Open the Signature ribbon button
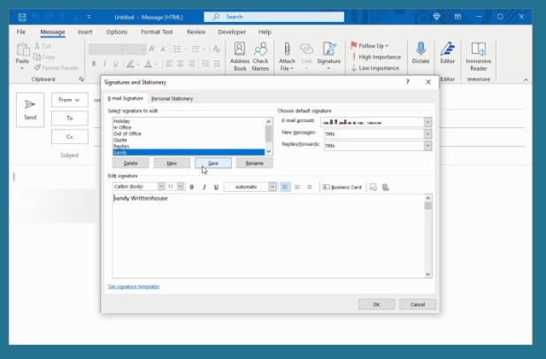Image resolution: width=546 pixels, height=359 pixels. pos(328,56)
